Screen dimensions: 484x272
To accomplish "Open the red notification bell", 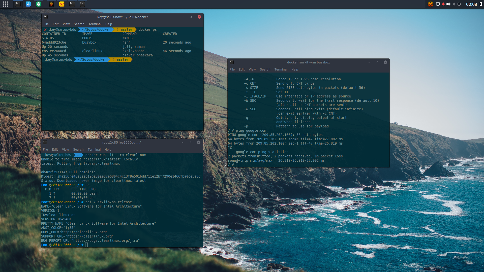I will [443, 4].
